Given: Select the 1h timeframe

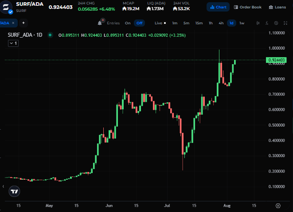Looking at the screenshot, I should 211,23.
